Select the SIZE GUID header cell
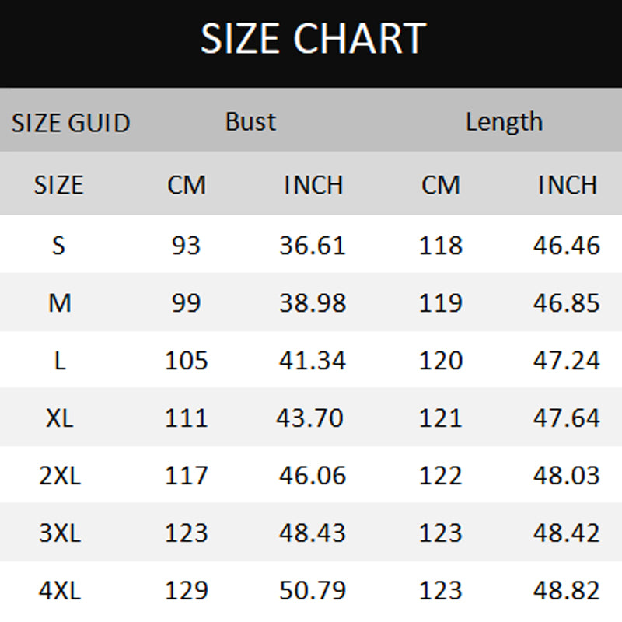 (71, 123)
